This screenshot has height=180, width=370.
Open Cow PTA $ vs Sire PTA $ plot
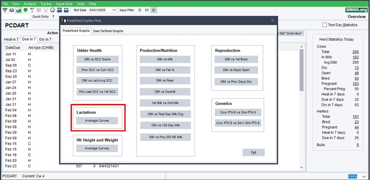(238, 112)
